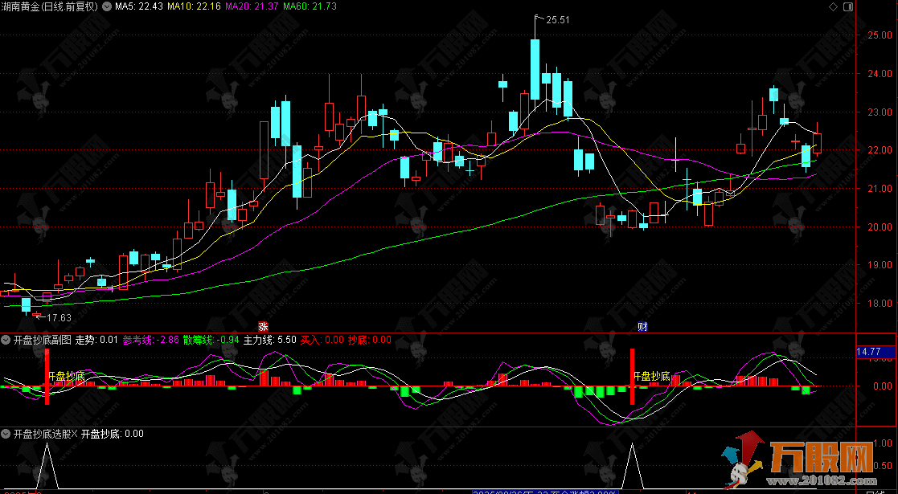898x494 pixels.
Task: Click the first 开盘抄底 signal label
Action: coord(67,375)
